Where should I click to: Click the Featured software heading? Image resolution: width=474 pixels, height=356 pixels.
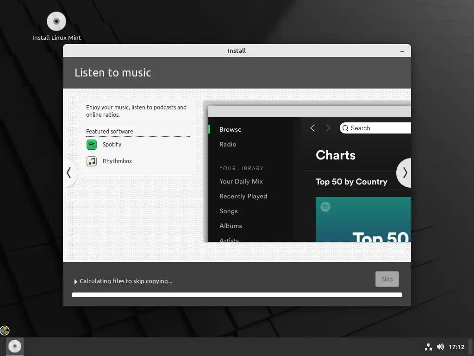pos(109,131)
